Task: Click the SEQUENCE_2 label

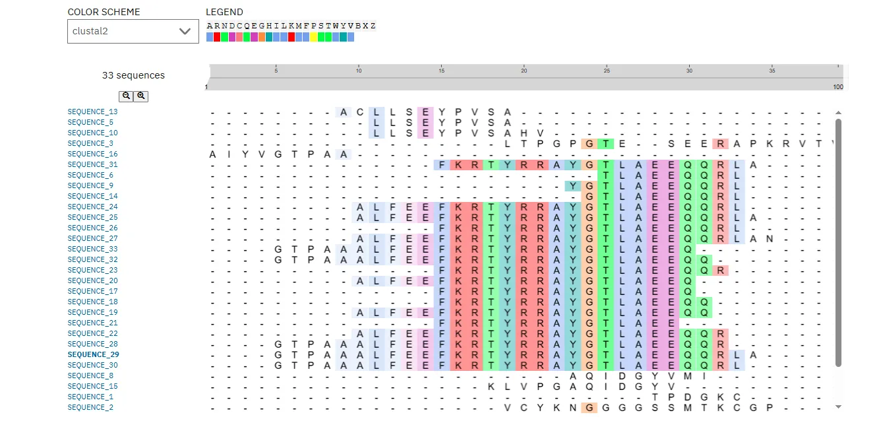Action: 90,407
